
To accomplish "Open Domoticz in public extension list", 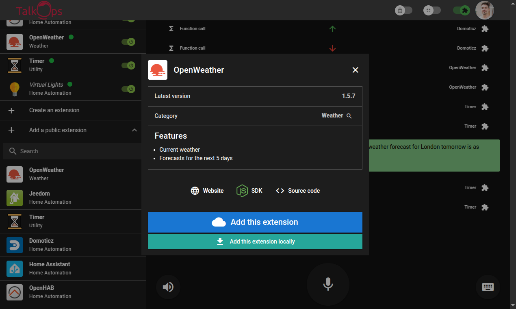I will [73, 245].
